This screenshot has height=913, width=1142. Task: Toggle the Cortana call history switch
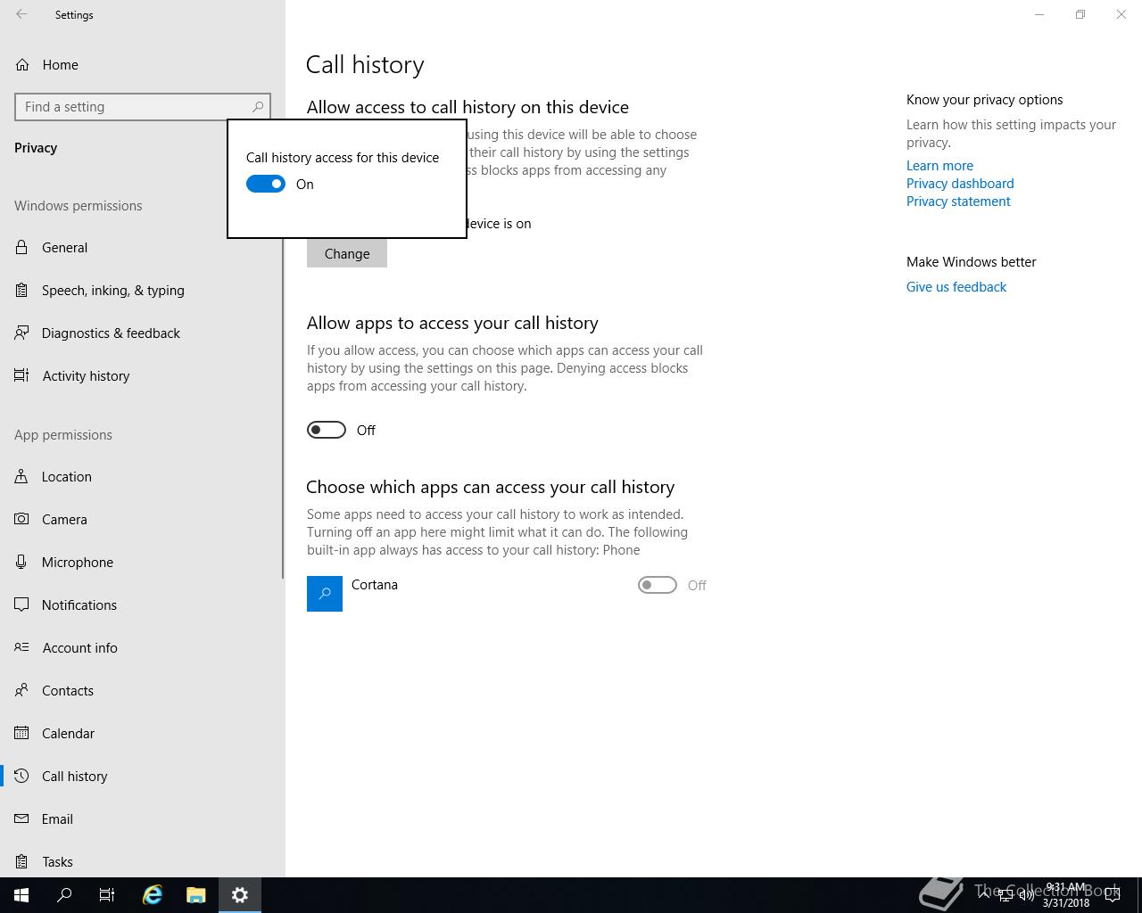click(658, 585)
